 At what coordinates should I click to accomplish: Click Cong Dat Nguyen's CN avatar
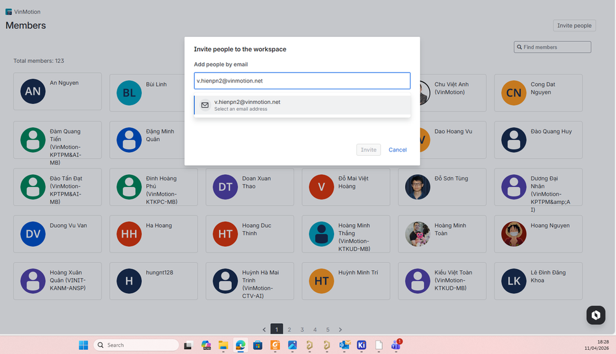pyautogui.click(x=514, y=93)
